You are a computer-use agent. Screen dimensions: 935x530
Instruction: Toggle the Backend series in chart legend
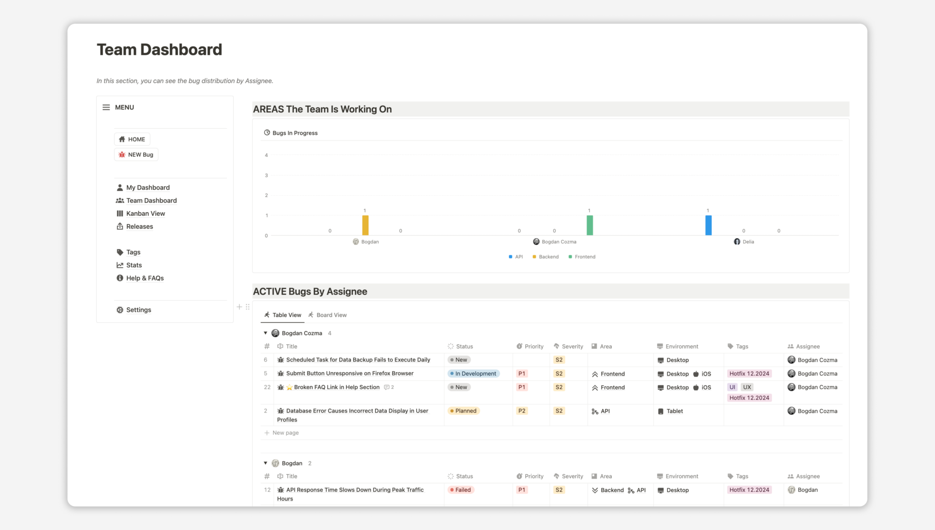coord(546,257)
